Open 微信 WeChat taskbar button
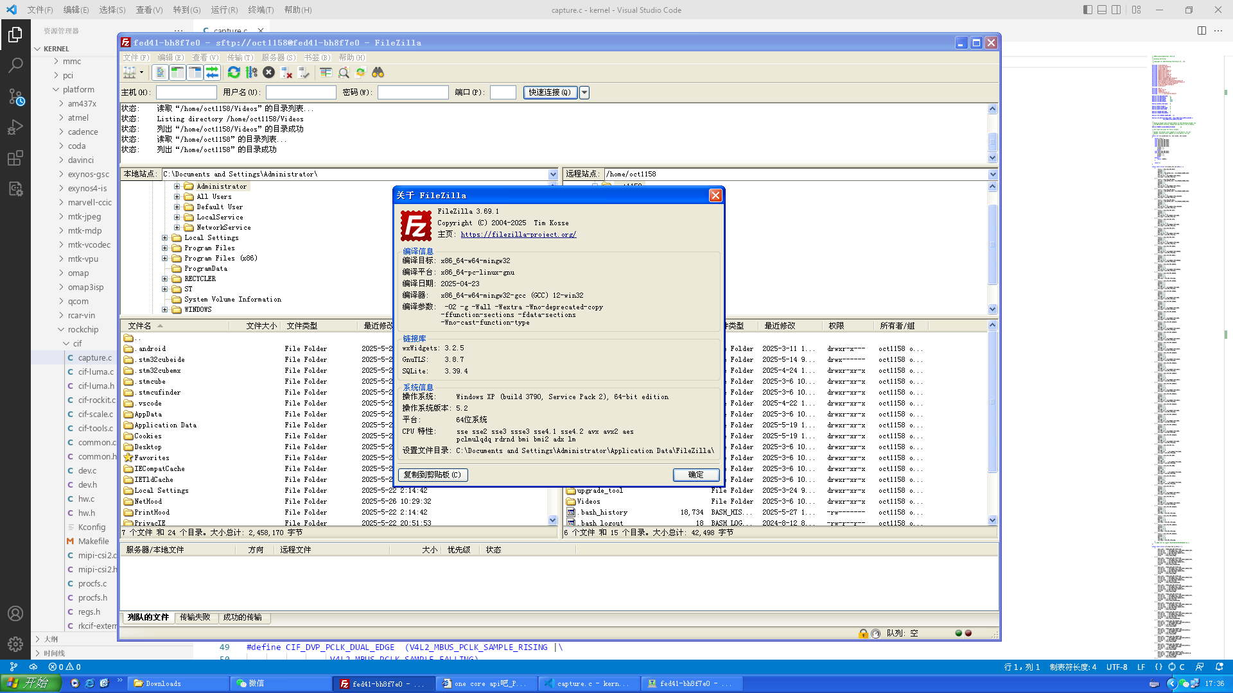1233x693 pixels. pos(281,684)
